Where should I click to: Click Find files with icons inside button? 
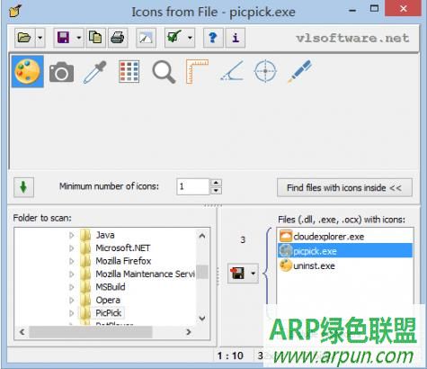click(x=344, y=188)
